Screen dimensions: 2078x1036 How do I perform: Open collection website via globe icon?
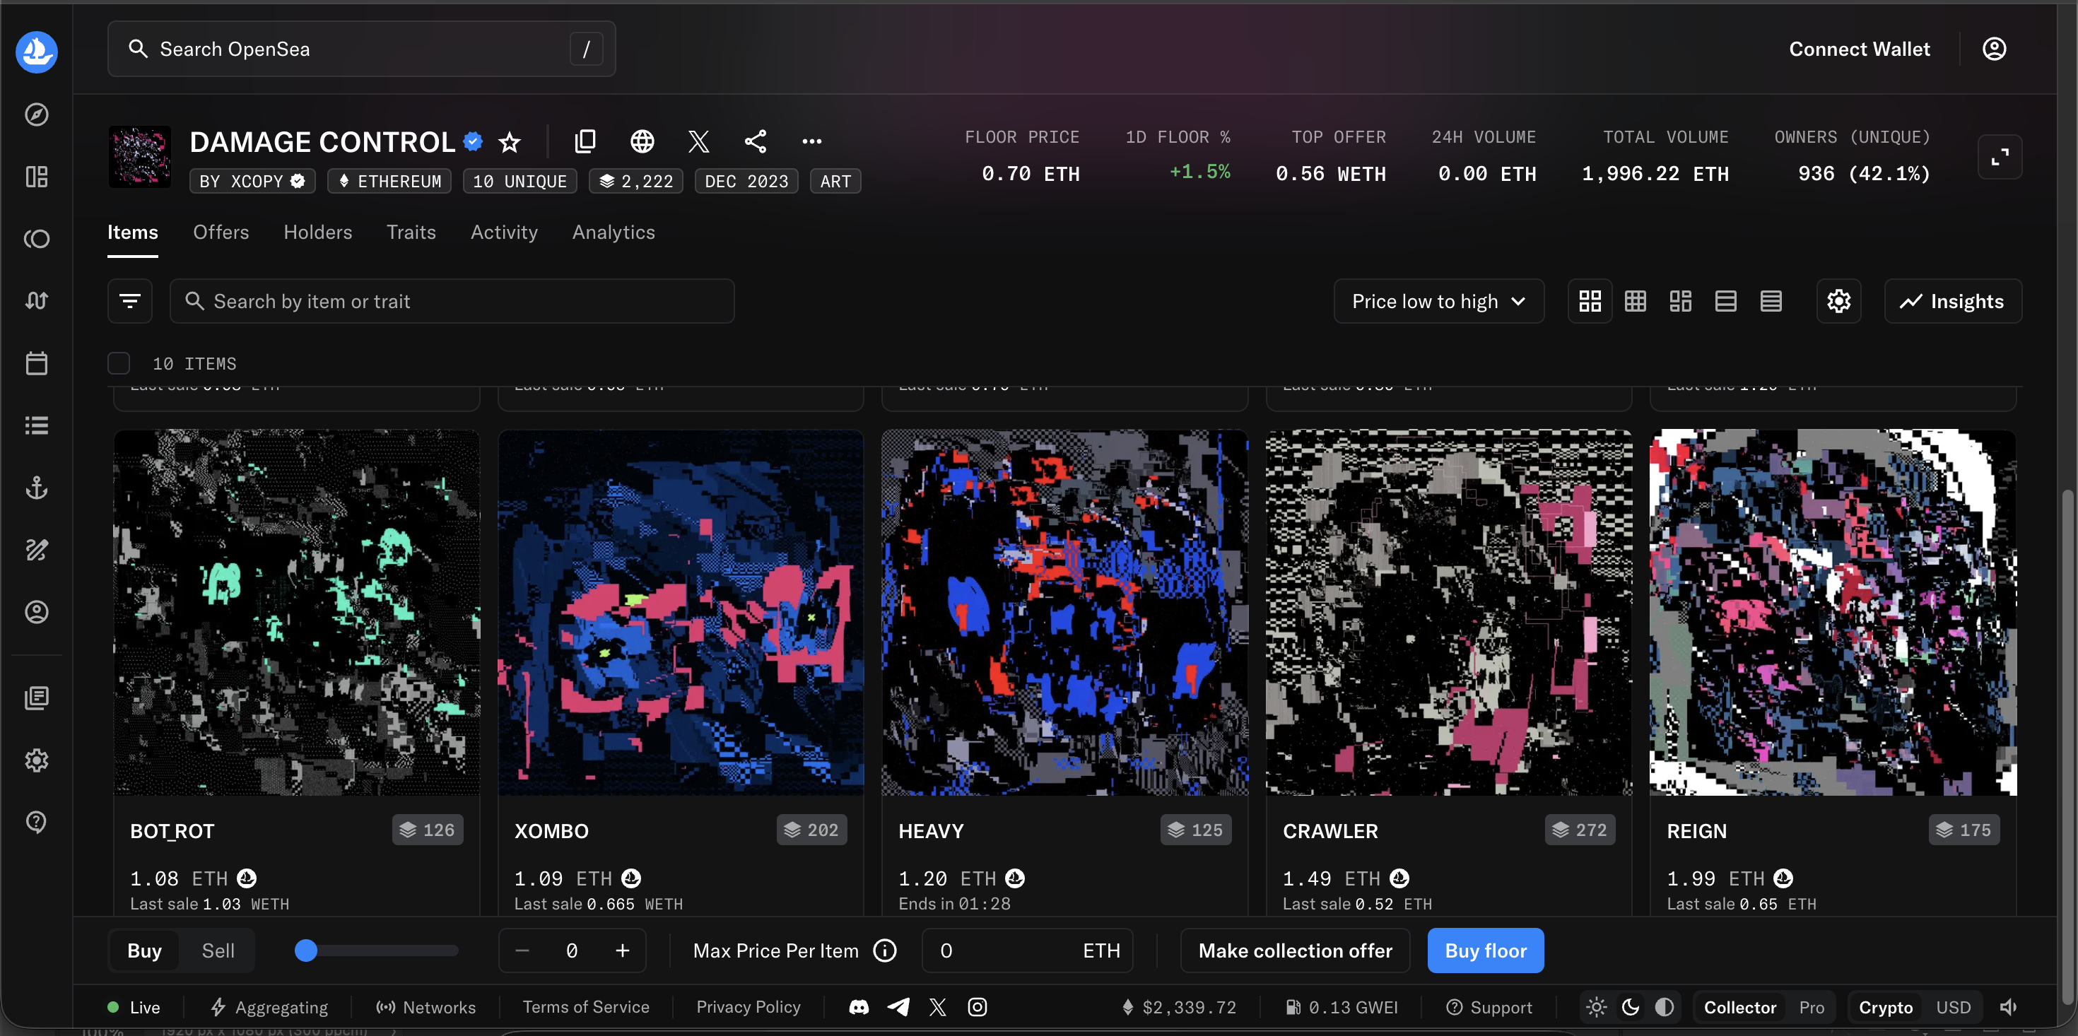[642, 141]
